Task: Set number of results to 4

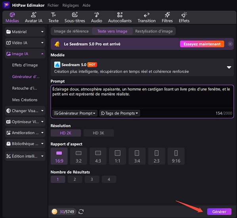Action: pos(109,180)
